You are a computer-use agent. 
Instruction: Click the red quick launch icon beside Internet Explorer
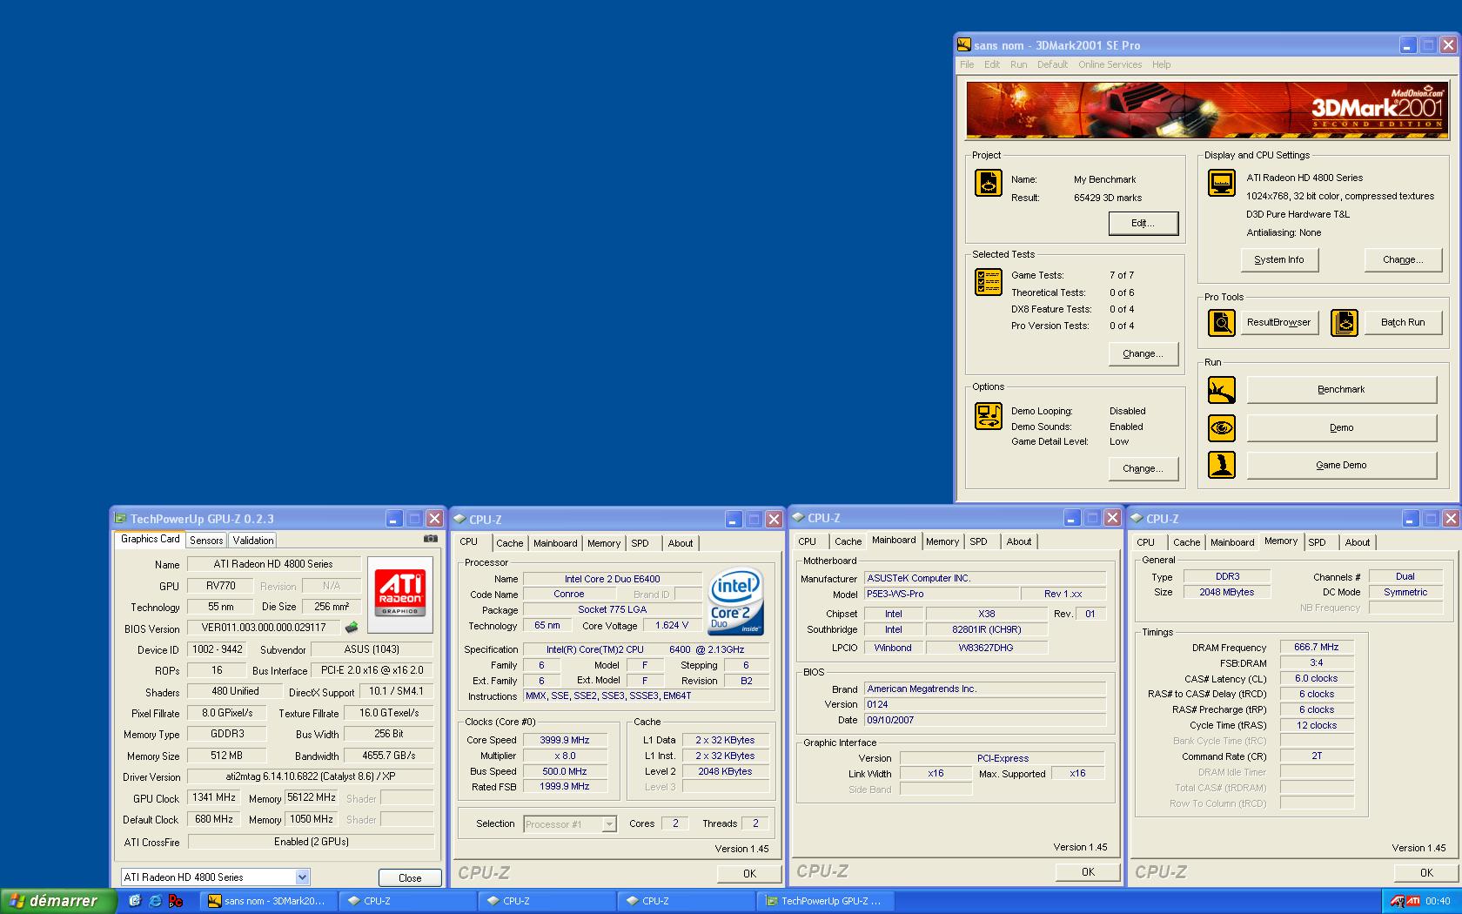(176, 901)
